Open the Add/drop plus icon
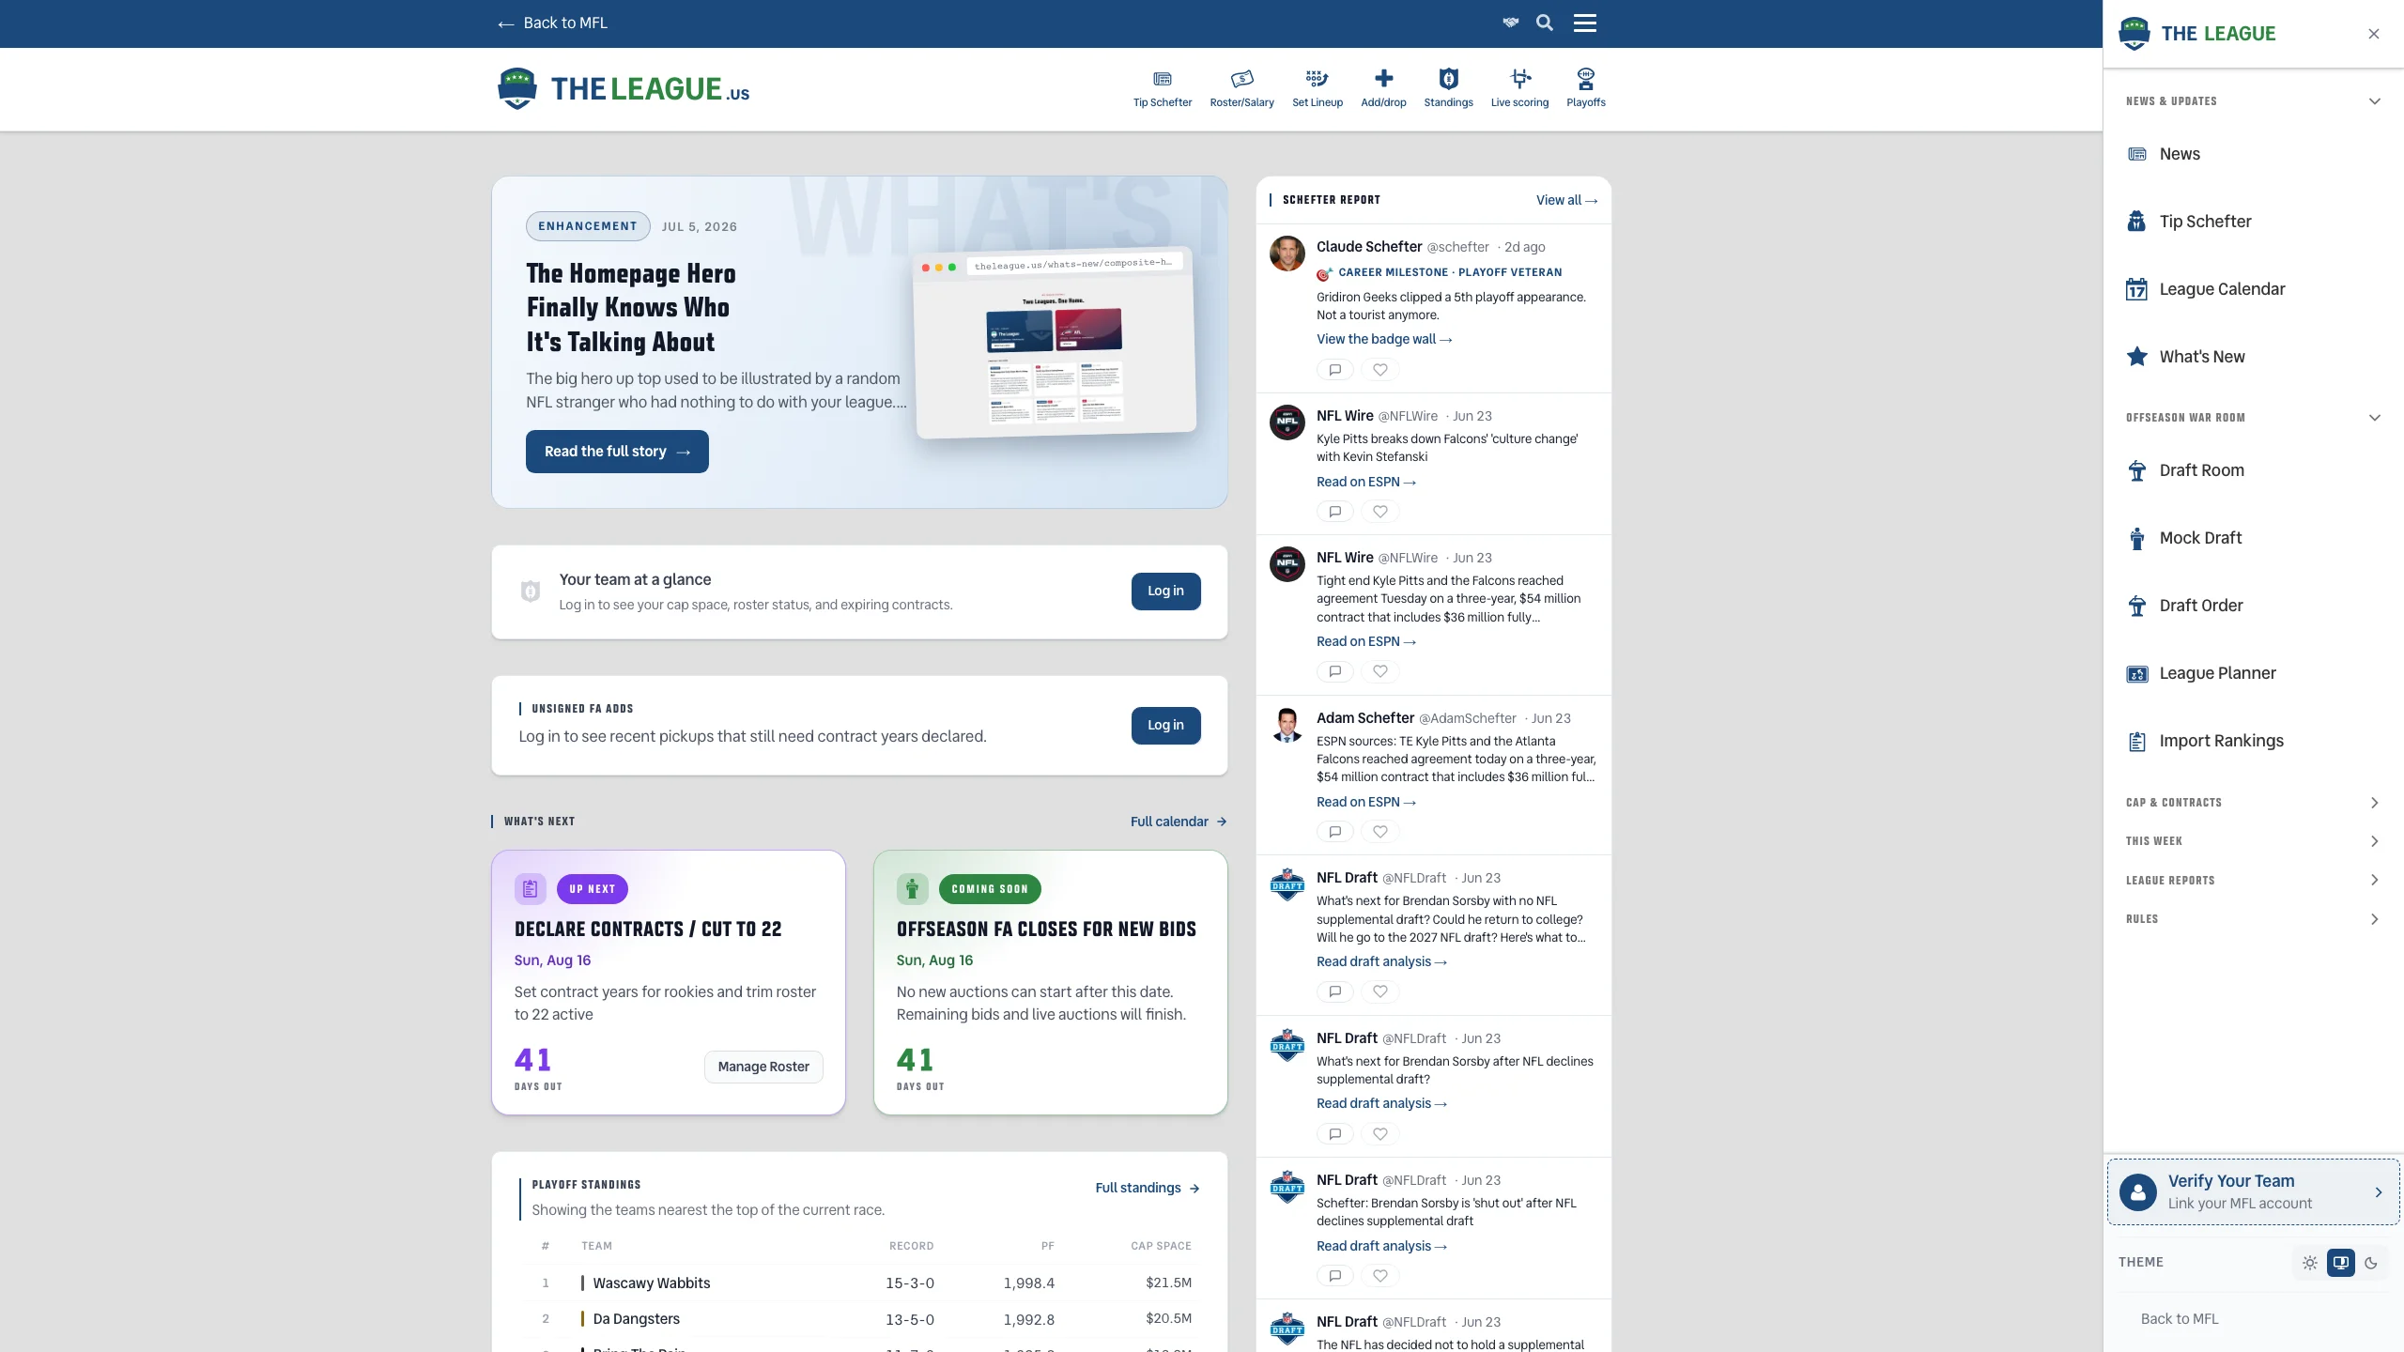 tap(1383, 88)
